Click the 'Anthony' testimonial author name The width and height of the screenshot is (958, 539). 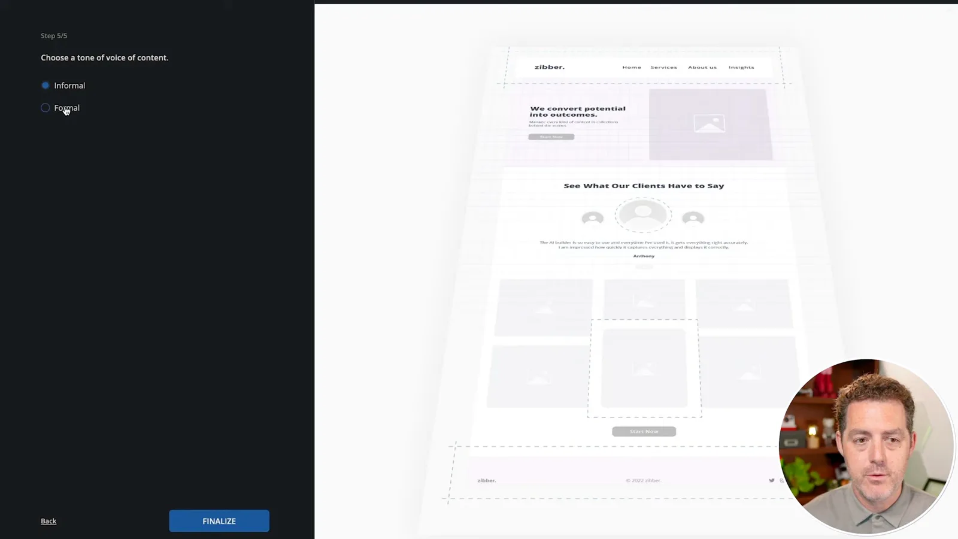point(644,256)
